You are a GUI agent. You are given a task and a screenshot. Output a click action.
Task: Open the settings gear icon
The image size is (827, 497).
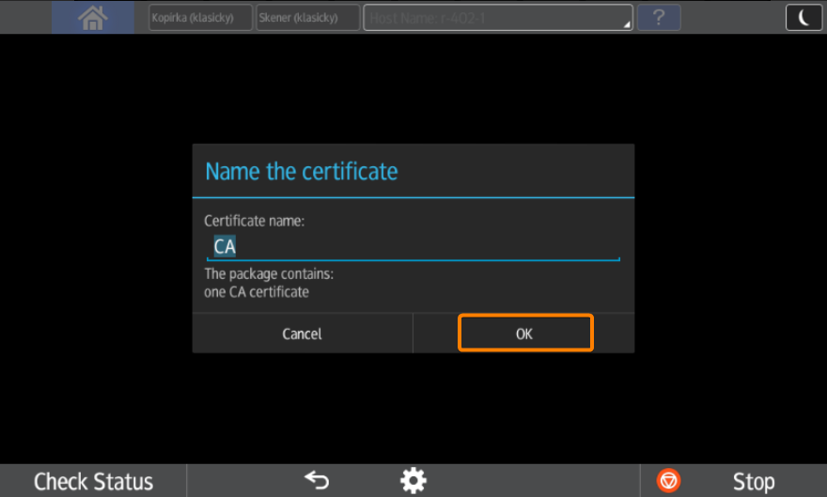pos(413,480)
